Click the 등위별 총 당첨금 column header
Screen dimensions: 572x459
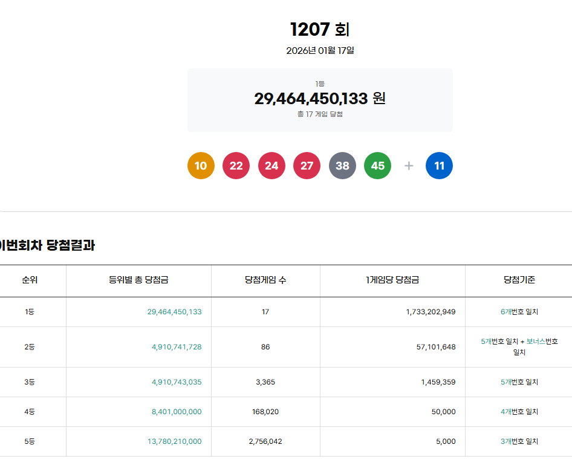pos(138,280)
